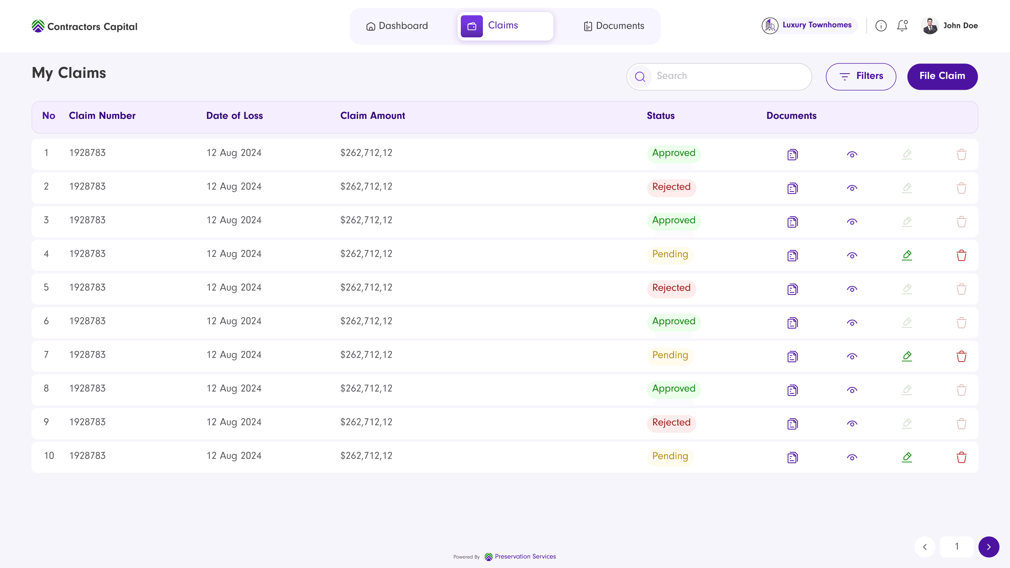Switch to the Documents tab
This screenshot has width=1010, height=568.
coord(614,26)
